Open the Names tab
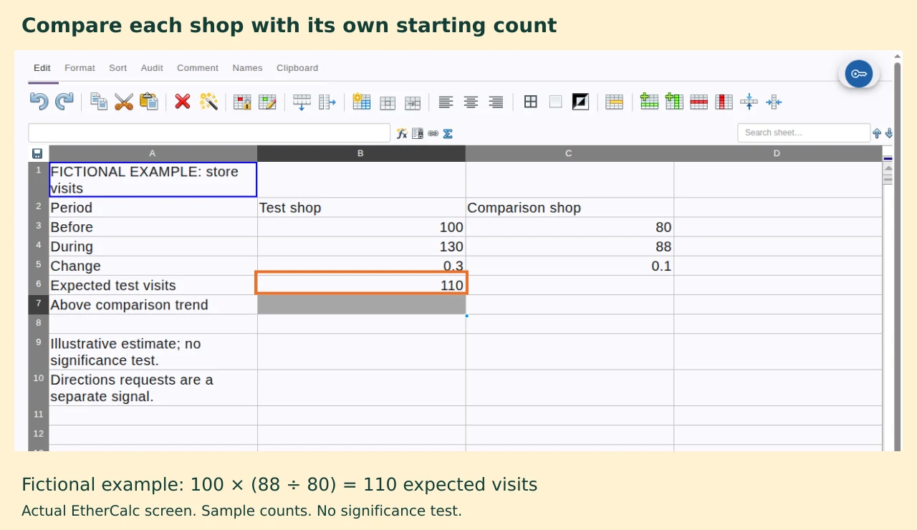917x530 pixels. 247,68
